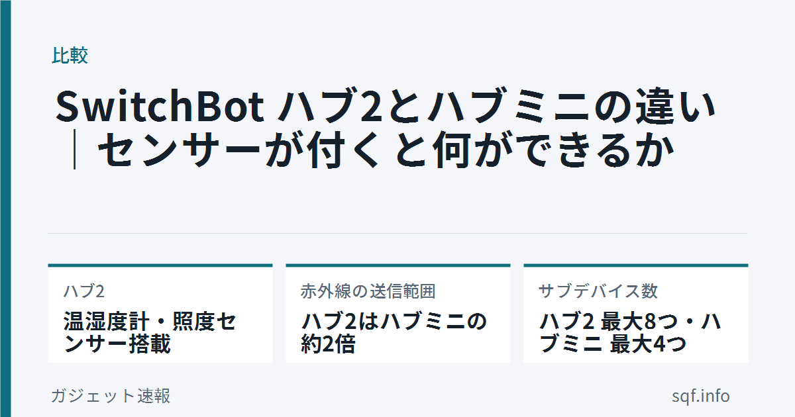Click the 赤外線の送信範囲 small label text
The width and height of the screenshot is (795, 417).
coord(368,291)
